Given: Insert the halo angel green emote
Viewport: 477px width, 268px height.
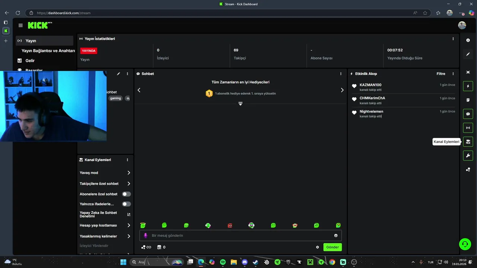Looking at the screenshot, I should tap(143, 225).
